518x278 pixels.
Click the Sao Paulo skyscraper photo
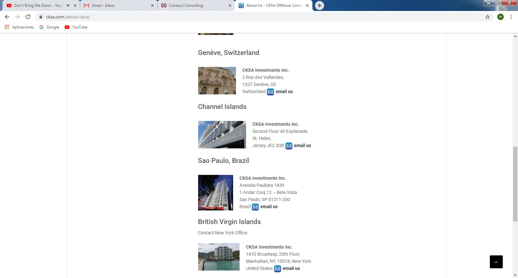click(x=215, y=192)
